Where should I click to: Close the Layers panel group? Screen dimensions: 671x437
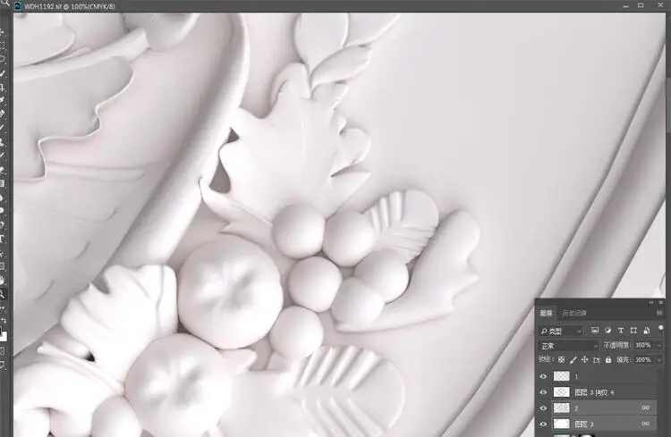661,302
